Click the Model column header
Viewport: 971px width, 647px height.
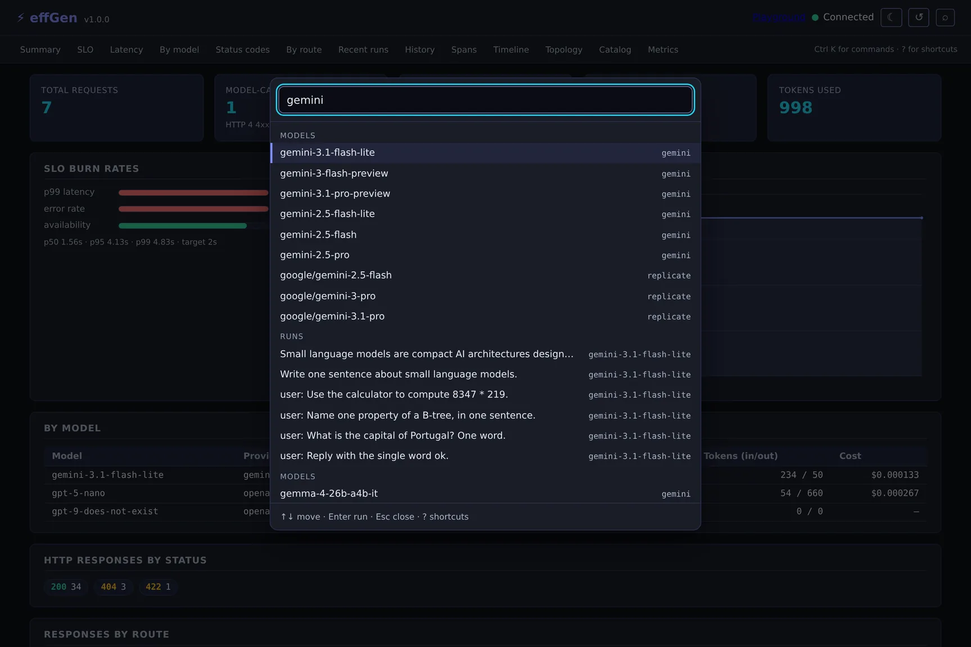click(x=67, y=456)
